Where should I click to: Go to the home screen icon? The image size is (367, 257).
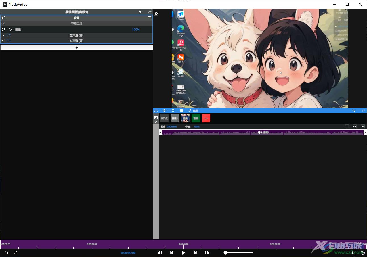(x=6, y=253)
